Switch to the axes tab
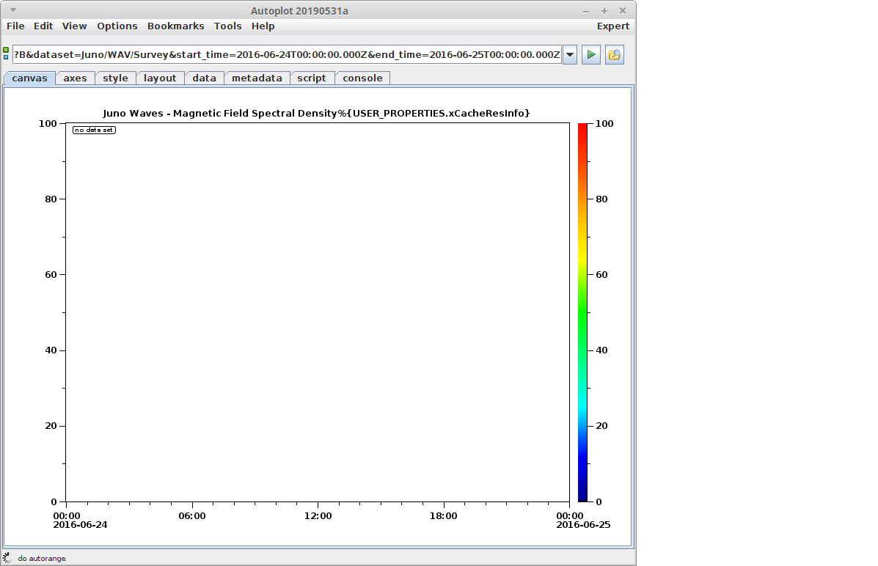The image size is (878, 566). pos(75,78)
